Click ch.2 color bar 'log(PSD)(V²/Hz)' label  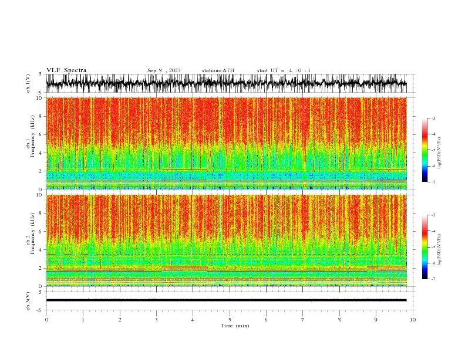tap(440, 250)
